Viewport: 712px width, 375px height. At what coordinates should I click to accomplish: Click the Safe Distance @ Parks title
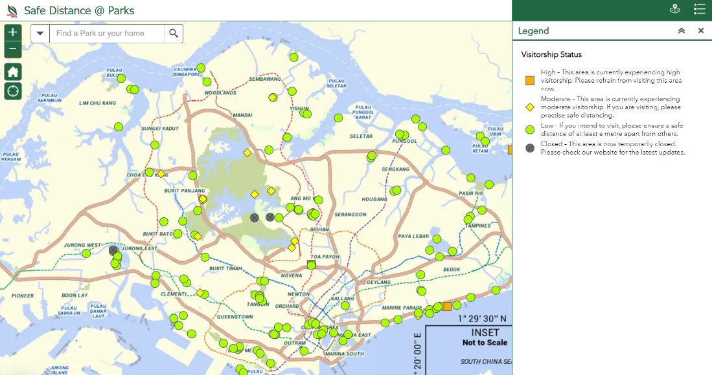tap(79, 10)
